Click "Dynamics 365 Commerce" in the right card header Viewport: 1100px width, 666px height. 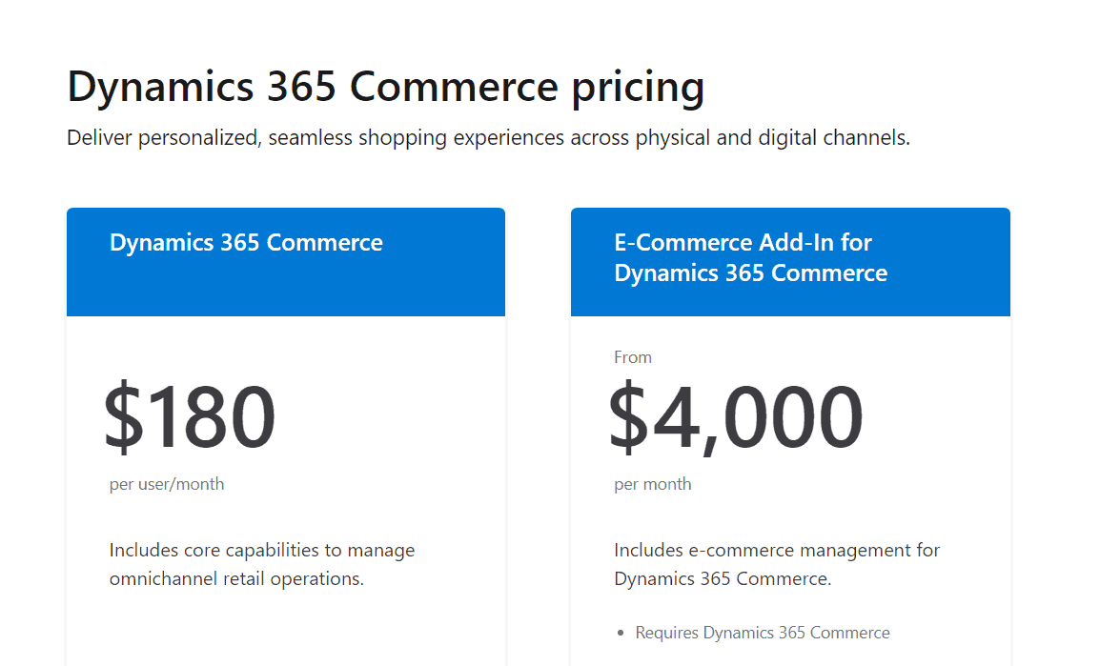point(750,273)
